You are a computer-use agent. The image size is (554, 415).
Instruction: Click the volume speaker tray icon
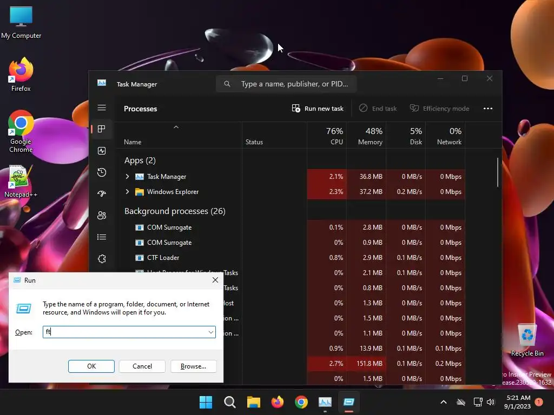click(491, 402)
